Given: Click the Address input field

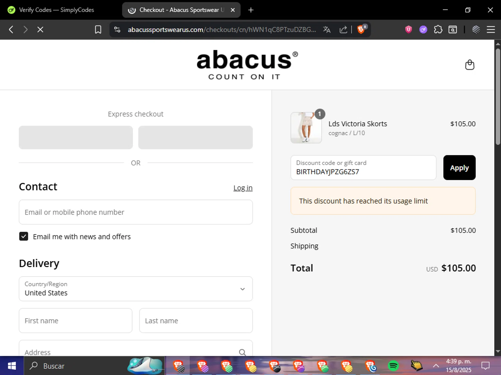Looking at the screenshot, I should 136,348.
